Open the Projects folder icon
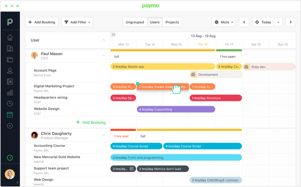Viewport: 301px width, 187px height. [10, 60]
